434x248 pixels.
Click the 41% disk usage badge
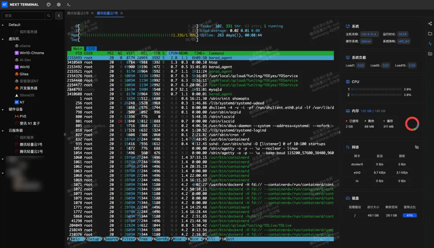click(409, 215)
